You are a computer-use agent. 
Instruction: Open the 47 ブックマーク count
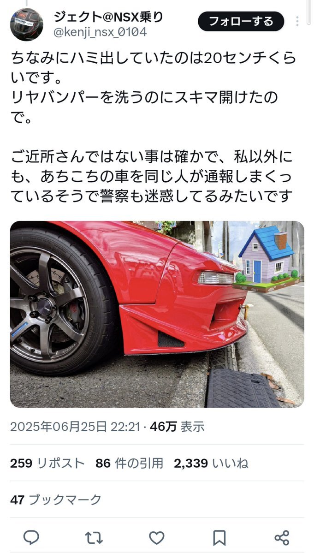(56, 499)
